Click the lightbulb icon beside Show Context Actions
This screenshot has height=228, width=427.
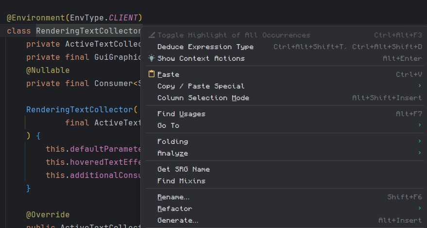[152, 58]
